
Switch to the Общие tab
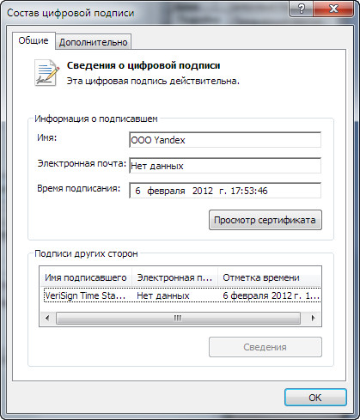[x=34, y=40]
